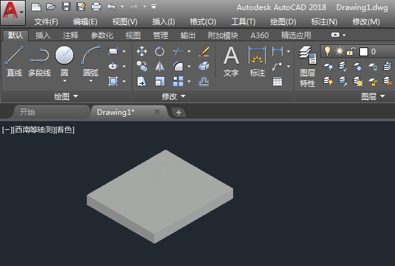Click the Rotate tool icon
This screenshot has width=395, height=266.
click(160, 52)
